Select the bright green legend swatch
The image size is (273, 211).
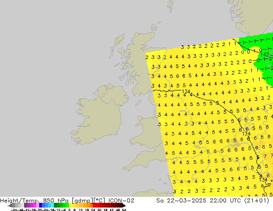[67, 205]
